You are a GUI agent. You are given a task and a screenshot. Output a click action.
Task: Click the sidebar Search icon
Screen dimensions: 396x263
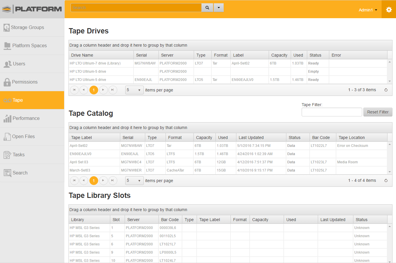(x=7, y=173)
